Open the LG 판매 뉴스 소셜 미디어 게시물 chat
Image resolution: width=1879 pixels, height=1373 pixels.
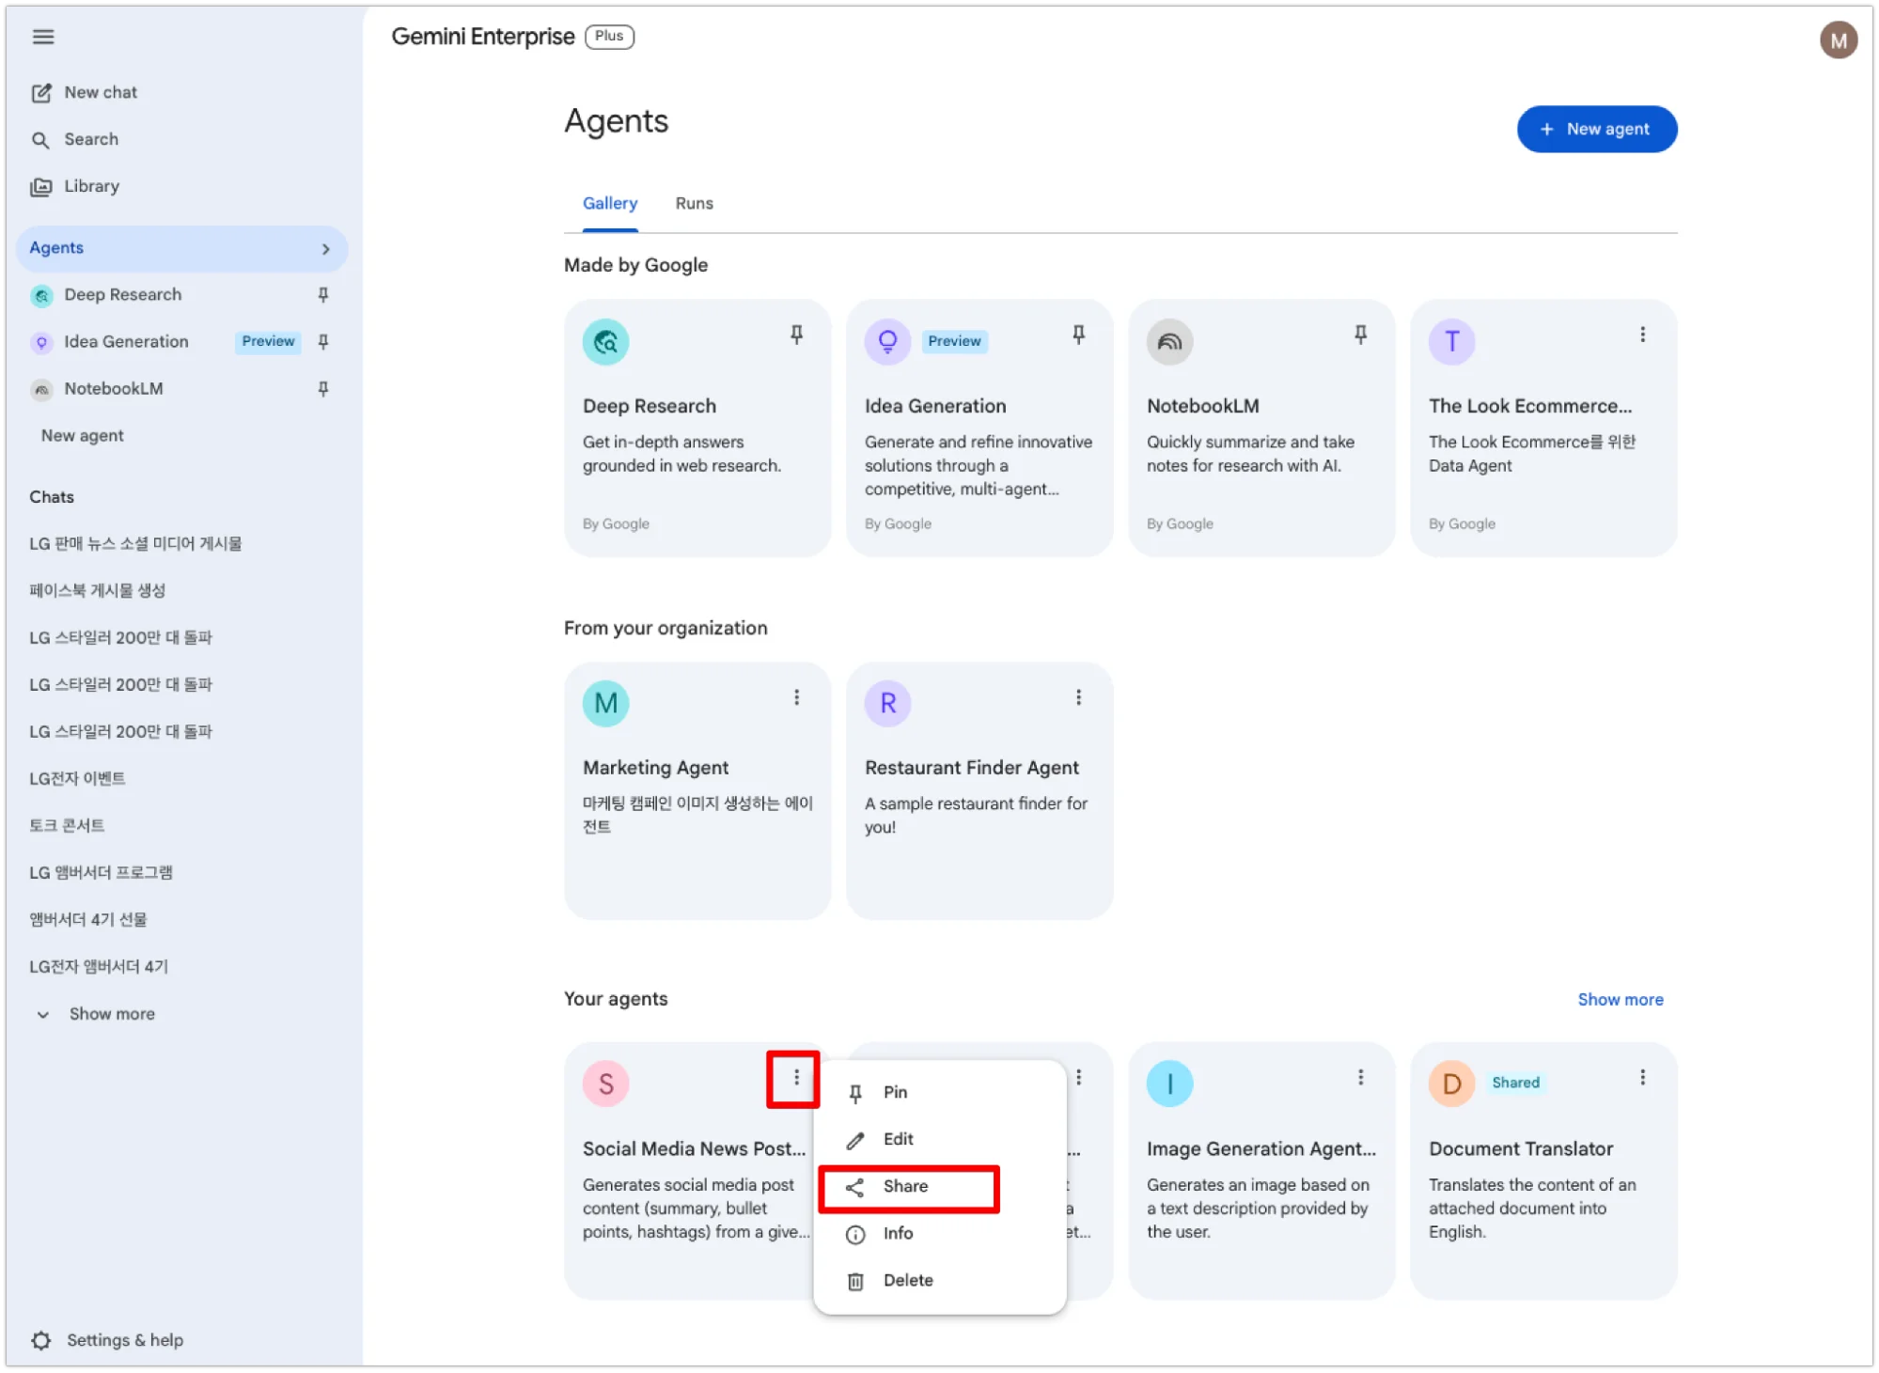135,544
